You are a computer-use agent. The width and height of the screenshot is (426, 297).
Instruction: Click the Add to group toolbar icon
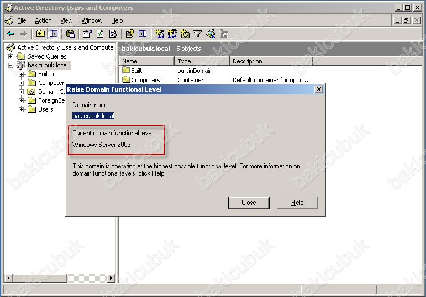tap(223, 34)
